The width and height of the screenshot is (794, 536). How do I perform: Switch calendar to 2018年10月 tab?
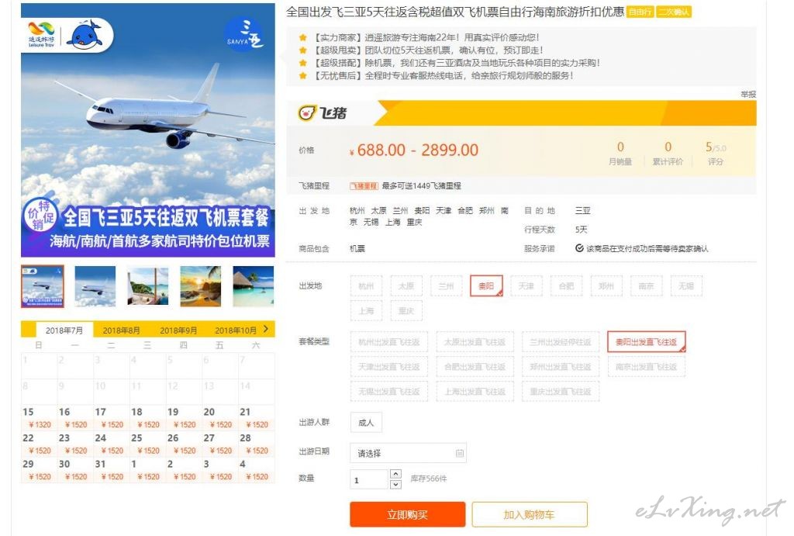click(236, 330)
